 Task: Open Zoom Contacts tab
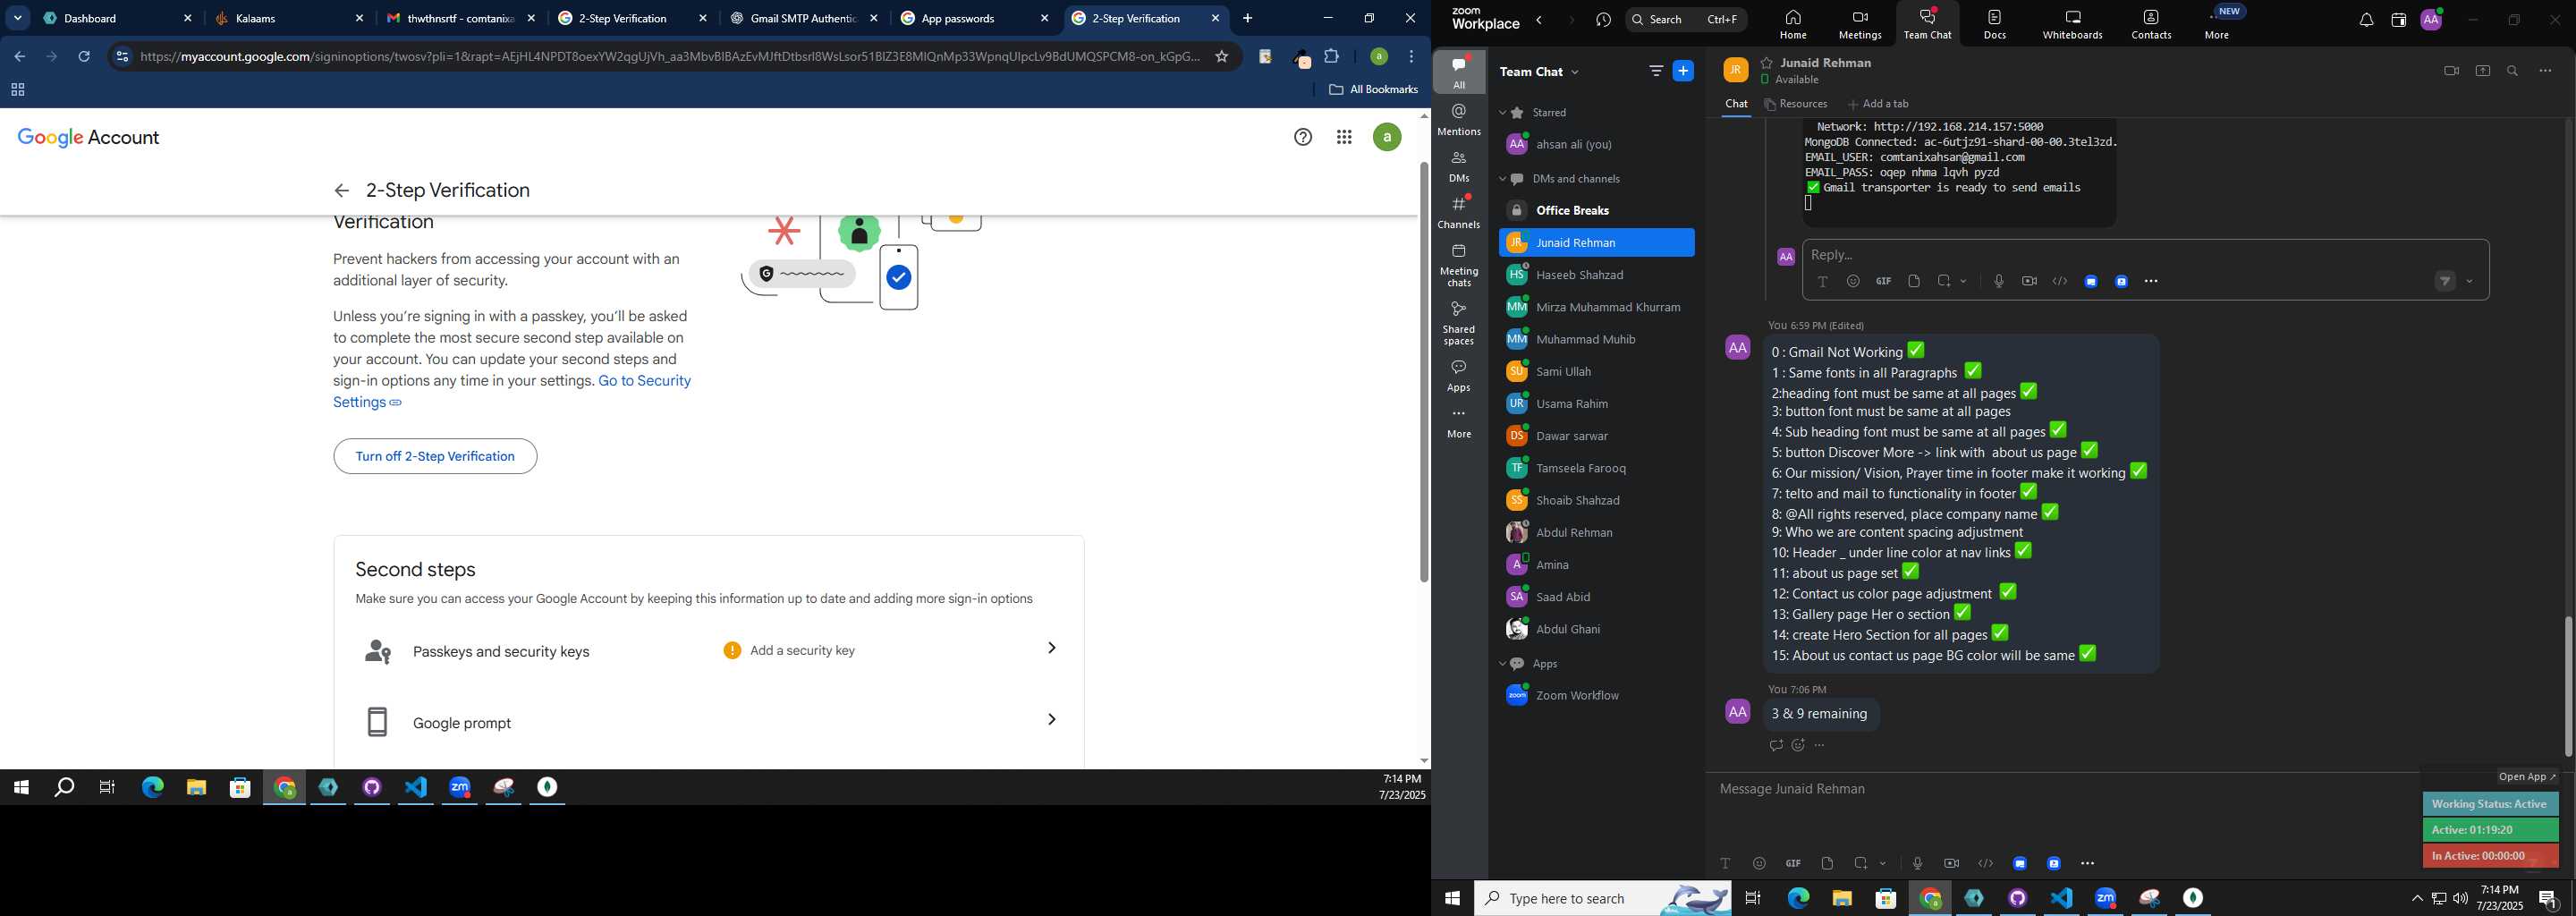point(2151,24)
